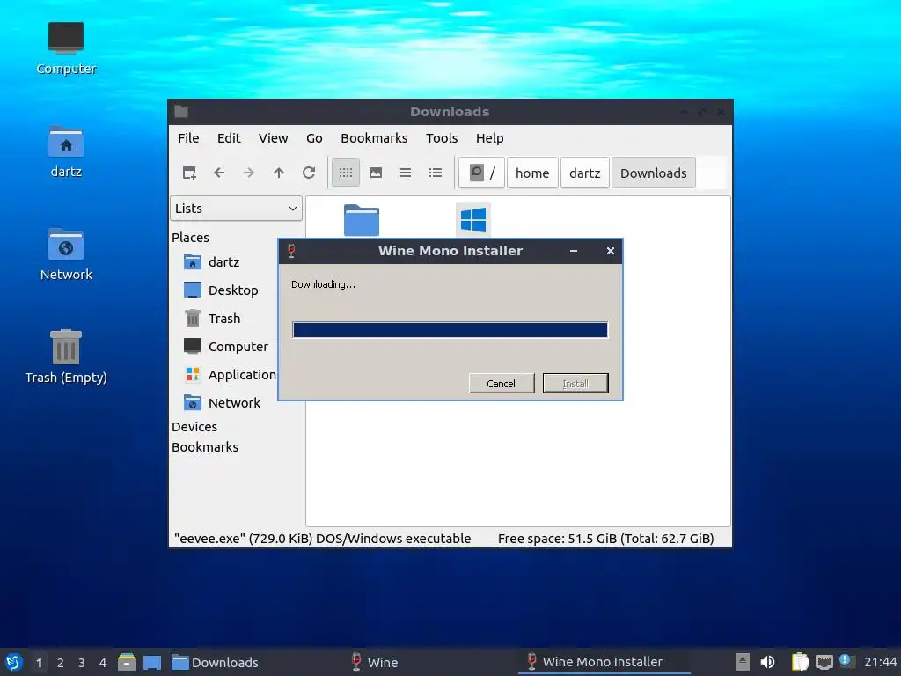Click removable media eject tray icon
This screenshot has width=901, height=676.
click(743, 662)
